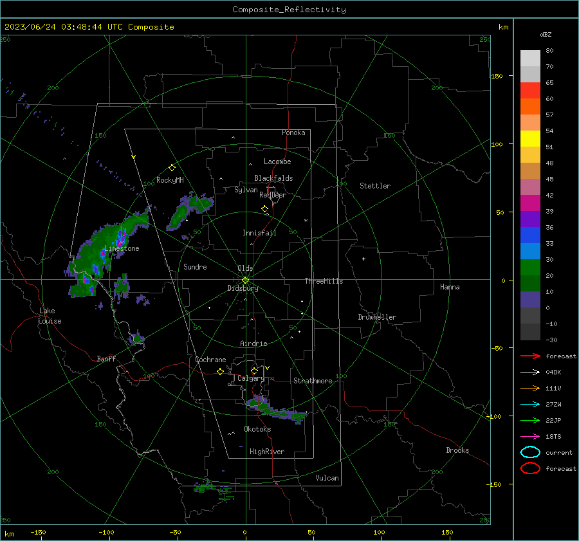Click the storm echo south of Calgary

coord(275,409)
